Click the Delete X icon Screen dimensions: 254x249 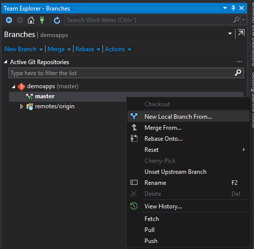tap(133, 194)
